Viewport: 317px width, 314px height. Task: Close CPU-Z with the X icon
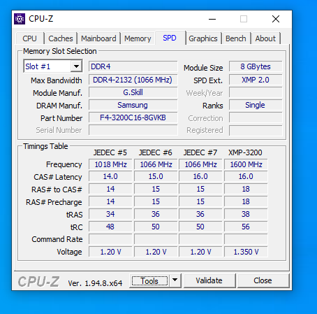coord(276,19)
